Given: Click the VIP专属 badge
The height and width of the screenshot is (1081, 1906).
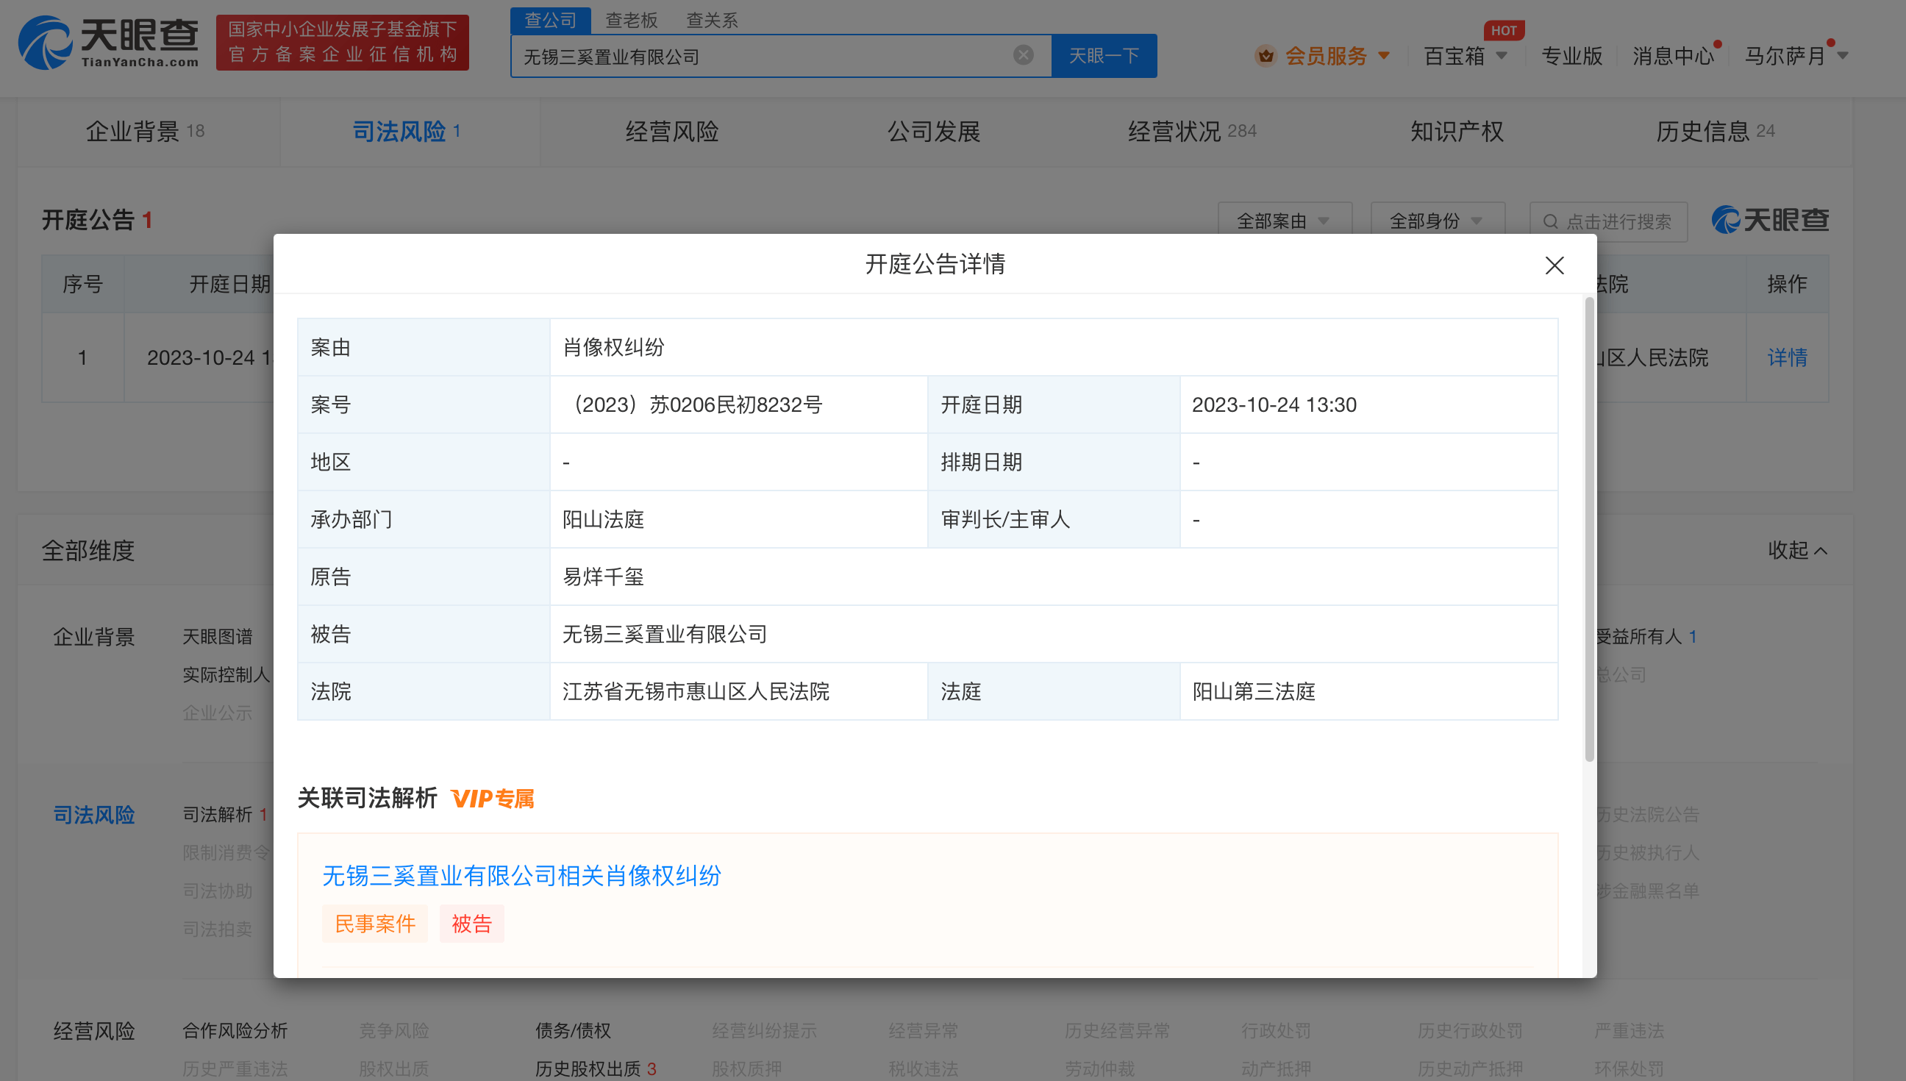Looking at the screenshot, I should click(x=492, y=799).
